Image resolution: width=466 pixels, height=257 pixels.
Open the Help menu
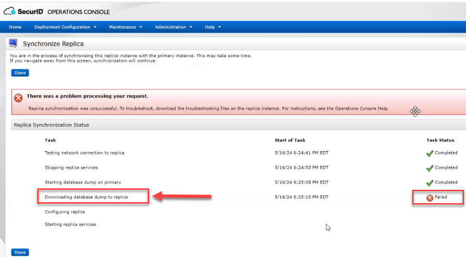coord(213,27)
